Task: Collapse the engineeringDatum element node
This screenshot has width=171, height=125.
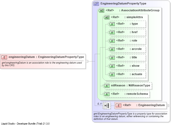Action: tap(87, 61)
